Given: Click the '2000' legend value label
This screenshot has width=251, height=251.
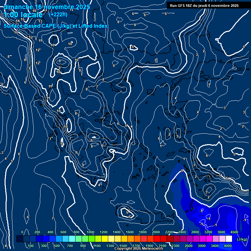Looking at the screenshot, I should tap(156, 232).
